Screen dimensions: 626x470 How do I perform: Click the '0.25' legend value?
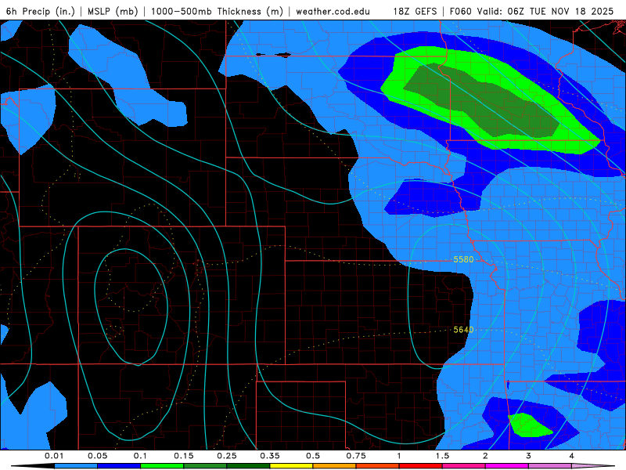tap(227, 456)
